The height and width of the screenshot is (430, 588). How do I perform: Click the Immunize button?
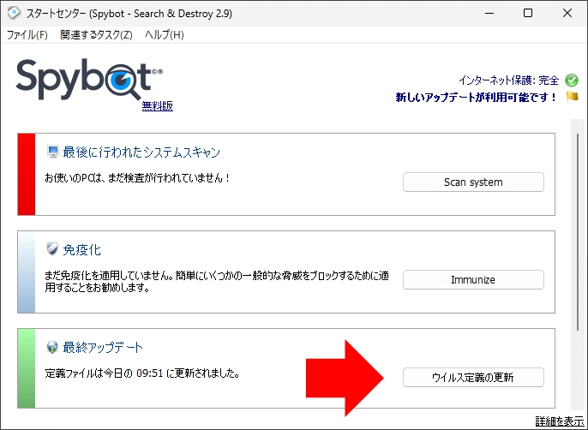tap(473, 279)
